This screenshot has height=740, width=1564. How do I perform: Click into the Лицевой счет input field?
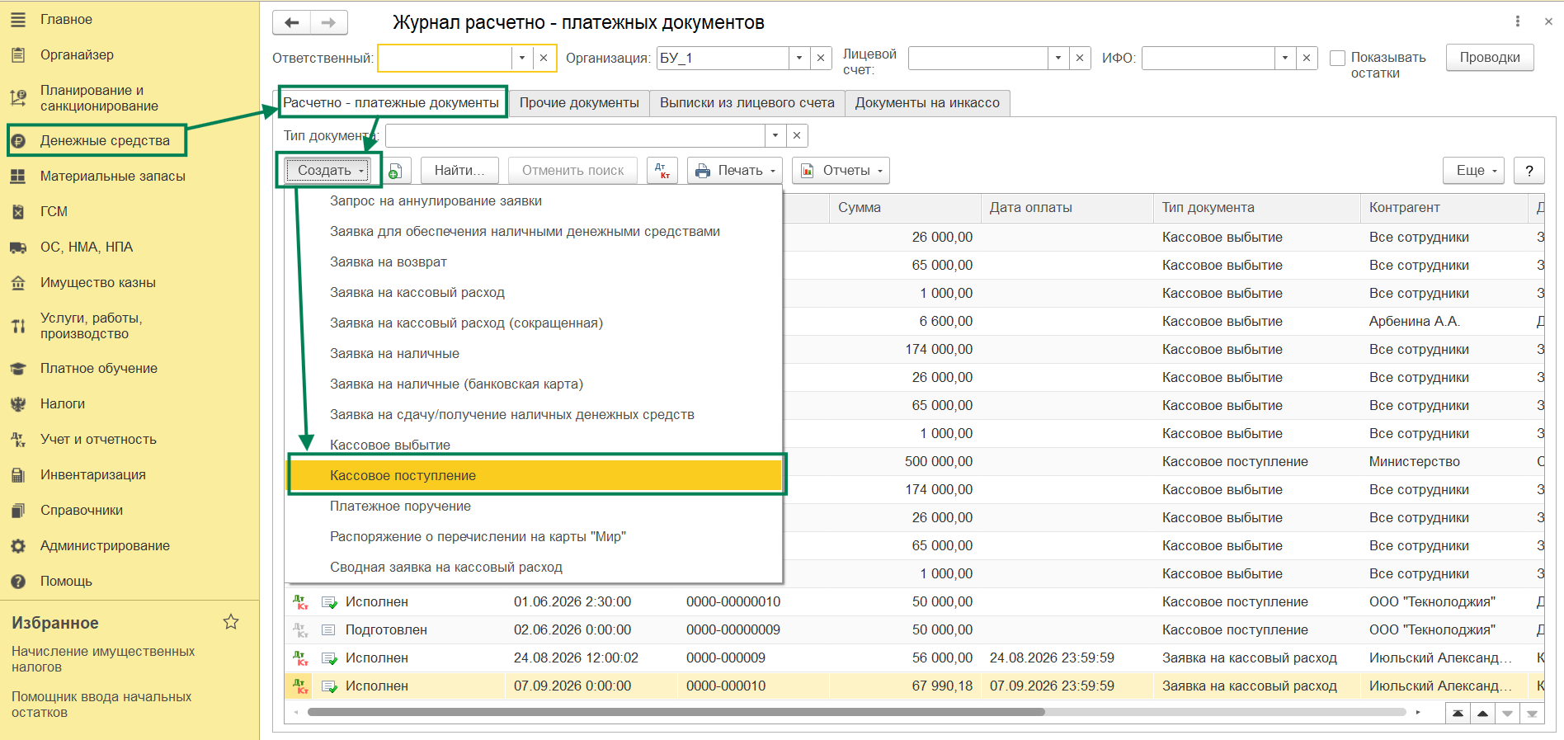click(977, 58)
